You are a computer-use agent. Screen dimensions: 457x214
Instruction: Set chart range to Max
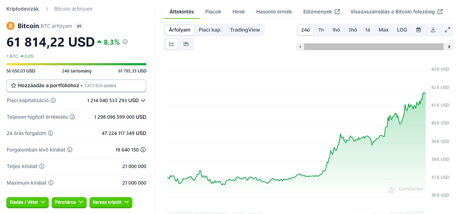pyautogui.click(x=383, y=30)
